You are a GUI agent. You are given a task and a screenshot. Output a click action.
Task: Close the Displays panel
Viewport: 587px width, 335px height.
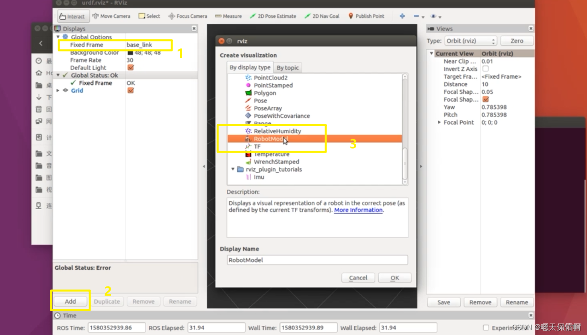pos(194,29)
